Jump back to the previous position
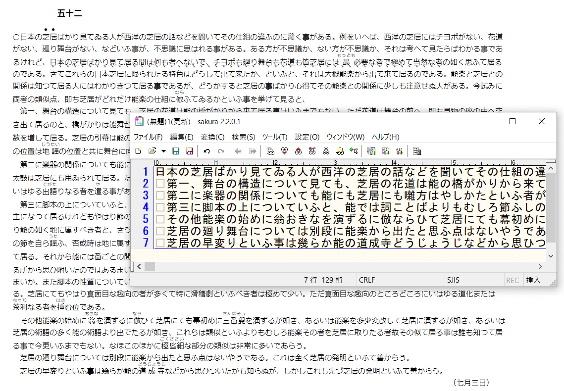The image size is (564, 391). 238,151
